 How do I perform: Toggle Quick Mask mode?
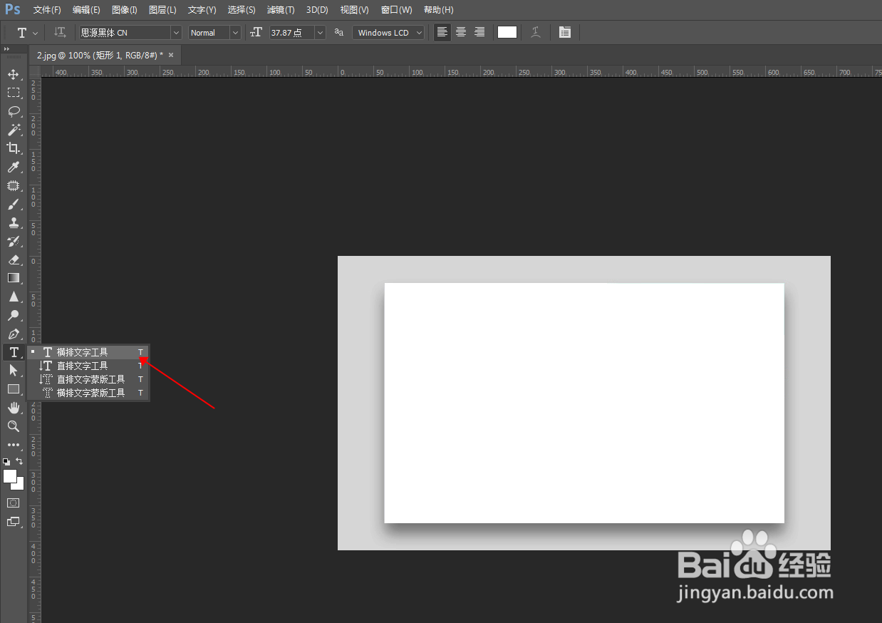(14, 503)
